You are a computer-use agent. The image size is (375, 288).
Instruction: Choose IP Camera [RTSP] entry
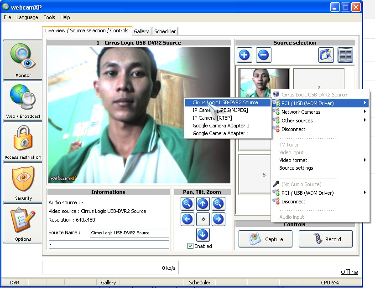tap(228, 118)
